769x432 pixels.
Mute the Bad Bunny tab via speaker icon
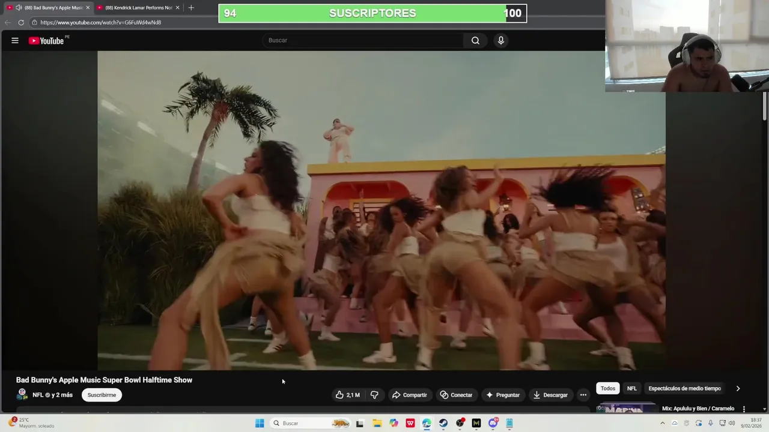(19, 8)
